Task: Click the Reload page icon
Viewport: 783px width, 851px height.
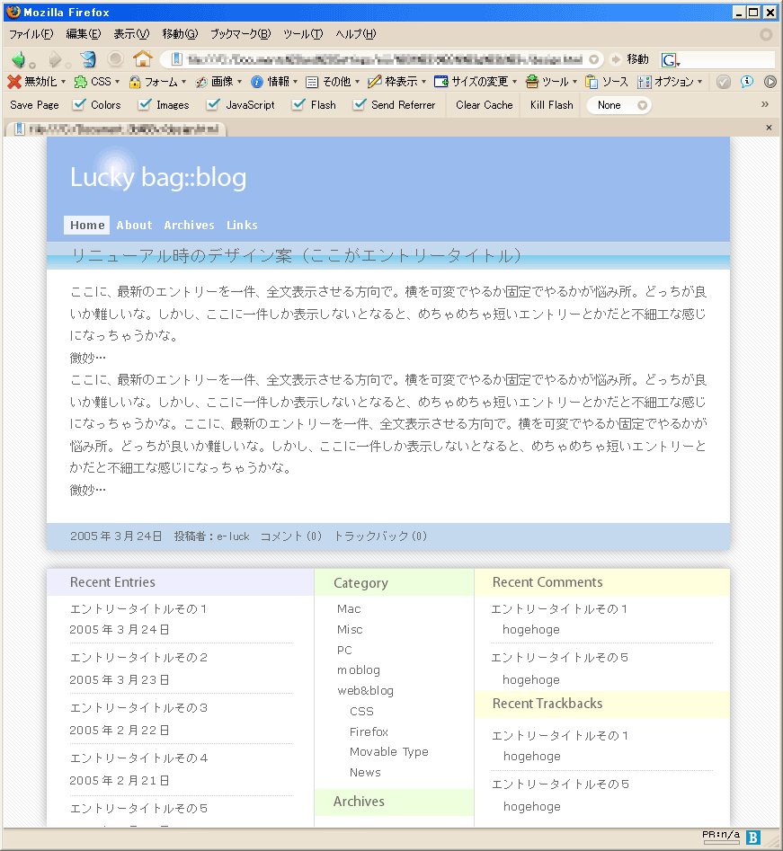Action: (87, 59)
